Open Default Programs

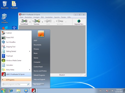coord(39,75)
